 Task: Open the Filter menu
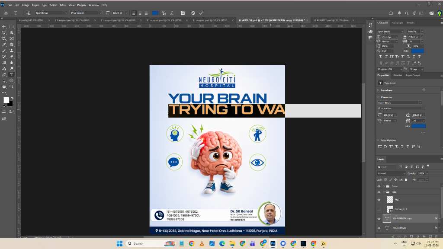tap(63, 5)
